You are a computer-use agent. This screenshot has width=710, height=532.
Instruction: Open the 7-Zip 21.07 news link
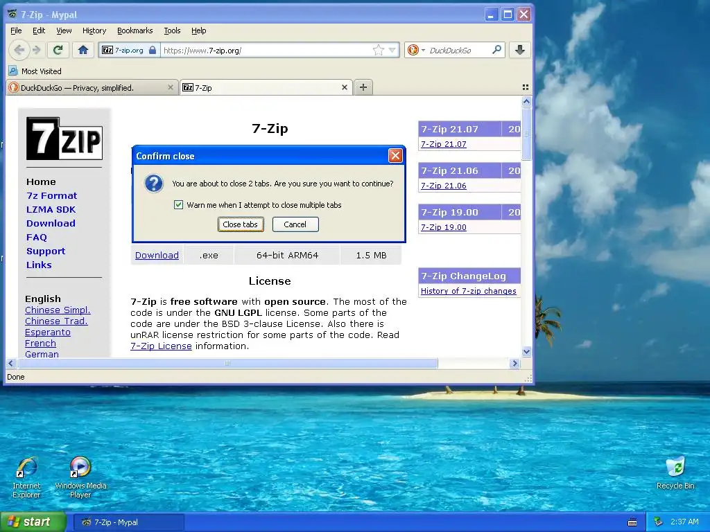pyautogui.click(x=443, y=144)
